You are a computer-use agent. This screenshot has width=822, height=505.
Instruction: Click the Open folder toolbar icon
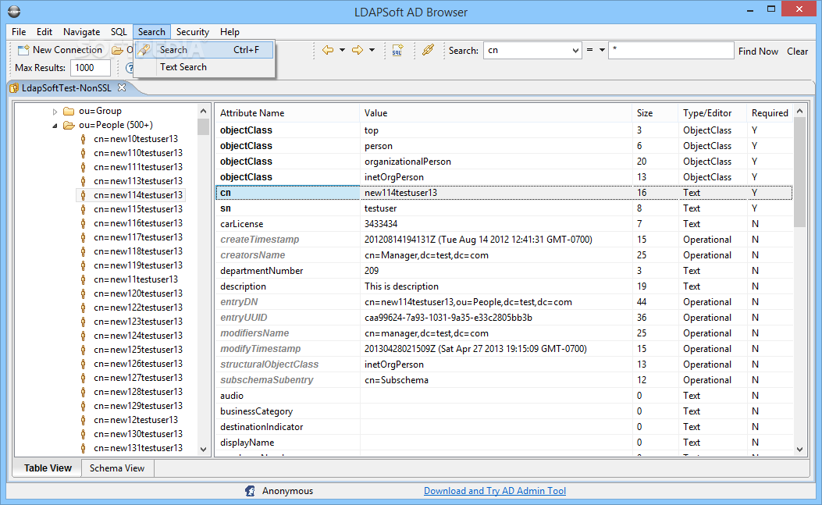(117, 50)
